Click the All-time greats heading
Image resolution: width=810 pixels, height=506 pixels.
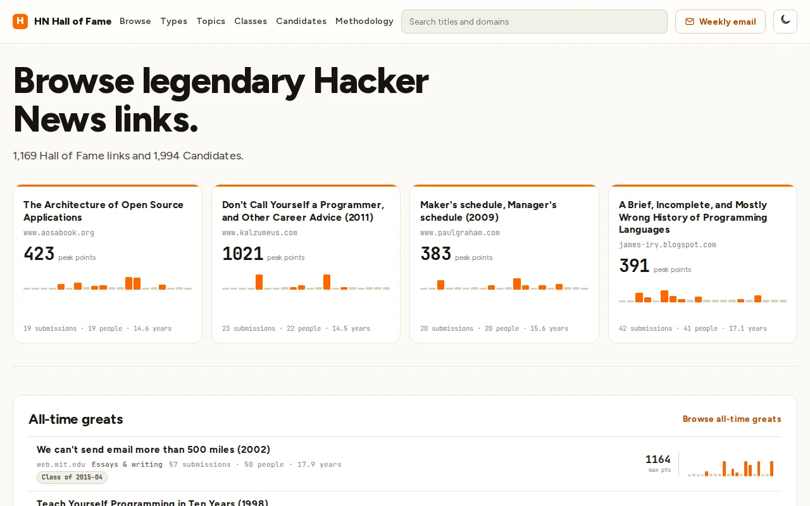coord(76,419)
